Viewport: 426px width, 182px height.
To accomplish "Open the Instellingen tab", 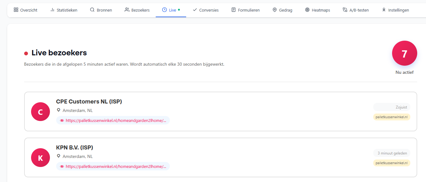I will coord(395,10).
